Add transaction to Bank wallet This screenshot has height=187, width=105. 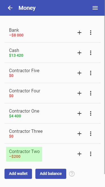point(79,33)
